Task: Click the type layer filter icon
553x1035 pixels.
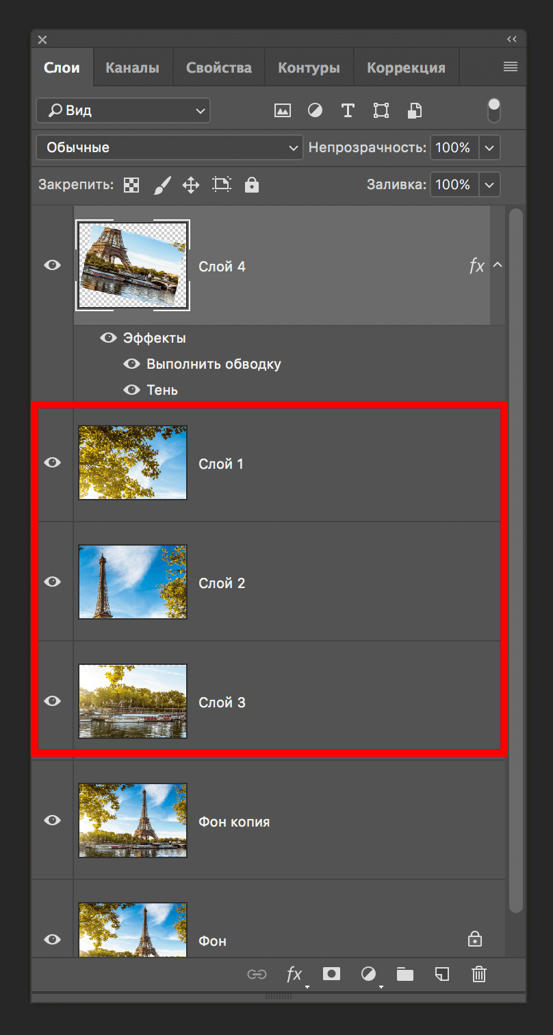Action: pos(348,110)
